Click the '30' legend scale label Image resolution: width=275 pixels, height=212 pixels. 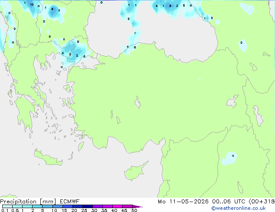tap(94, 210)
